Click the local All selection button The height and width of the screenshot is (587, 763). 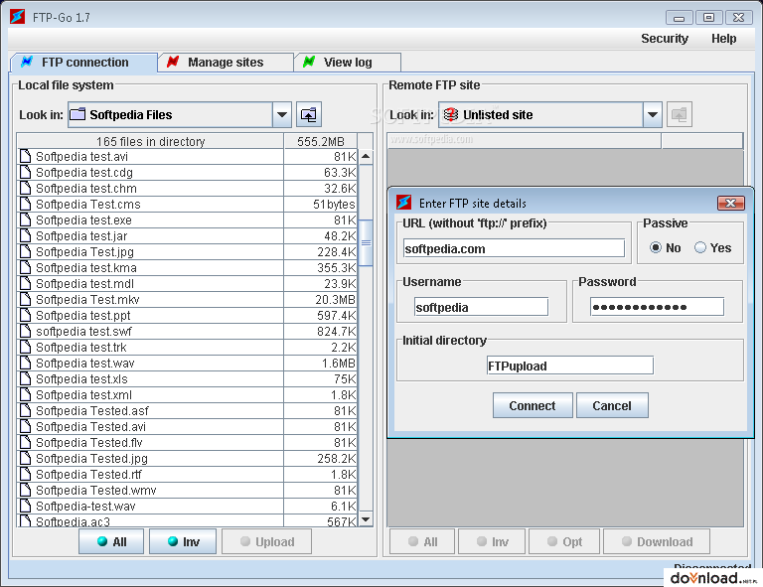111,541
